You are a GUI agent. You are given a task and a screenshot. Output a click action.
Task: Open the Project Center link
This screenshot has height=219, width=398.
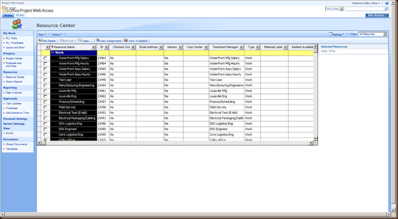[14, 58]
